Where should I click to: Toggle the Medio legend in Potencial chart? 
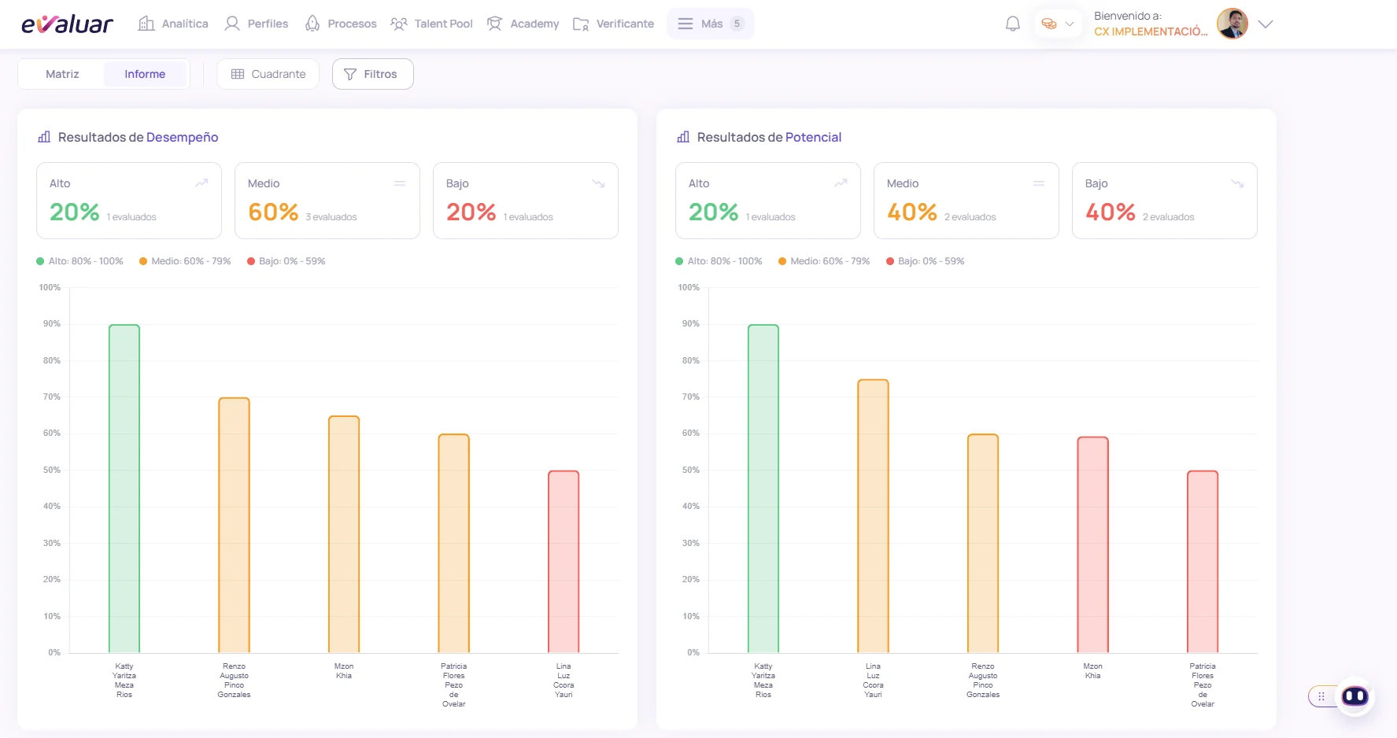[x=824, y=261]
